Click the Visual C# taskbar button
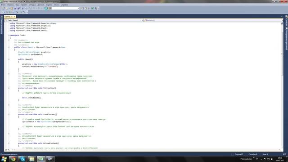The height and width of the screenshot is (162, 288). (x=41, y=159)
